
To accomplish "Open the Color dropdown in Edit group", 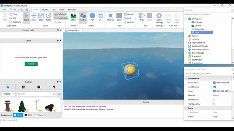I will [119, 23].
